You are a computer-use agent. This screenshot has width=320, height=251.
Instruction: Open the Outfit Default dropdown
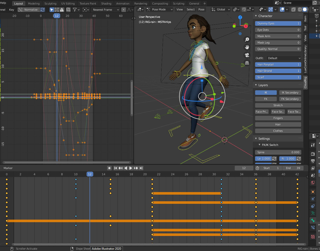click(x=284, y=58)
